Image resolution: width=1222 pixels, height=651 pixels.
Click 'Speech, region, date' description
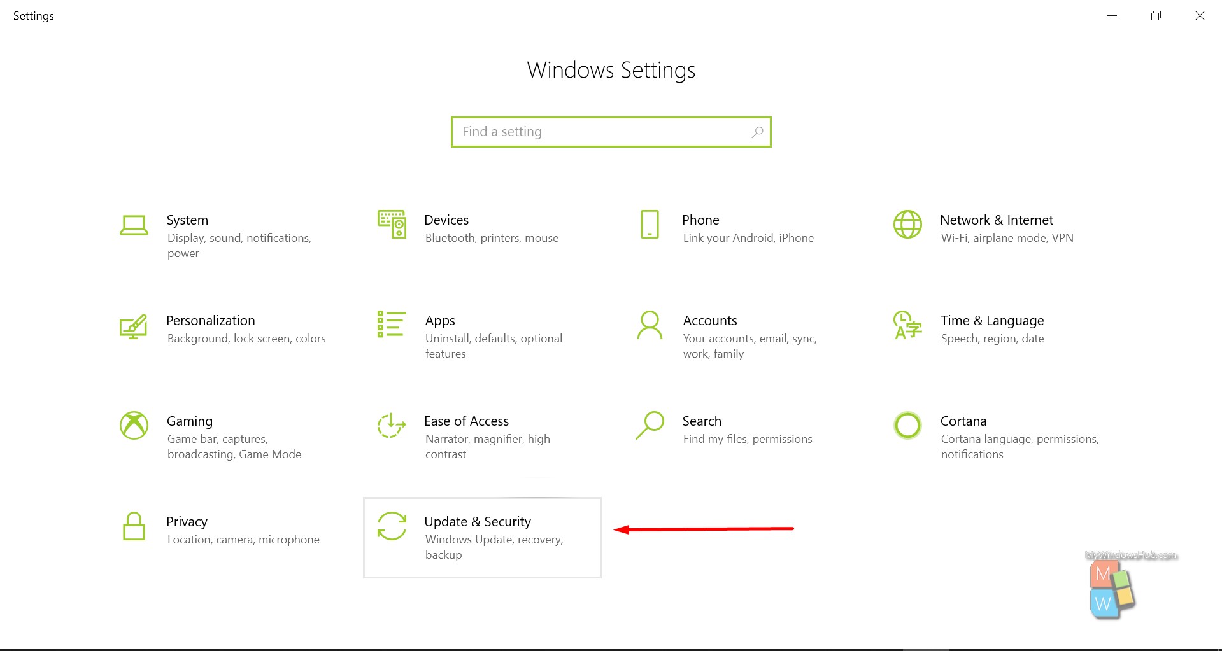coord(992,339)
